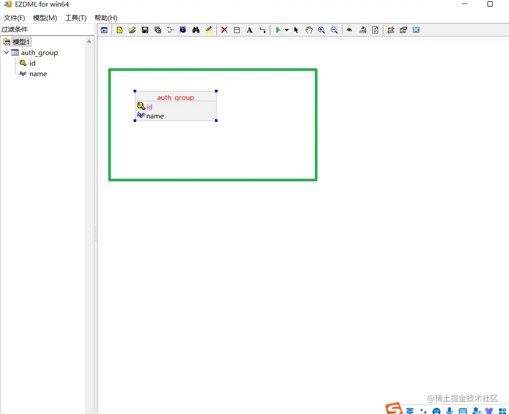Click the name row in the canvas table

click(x=176, y=116)
